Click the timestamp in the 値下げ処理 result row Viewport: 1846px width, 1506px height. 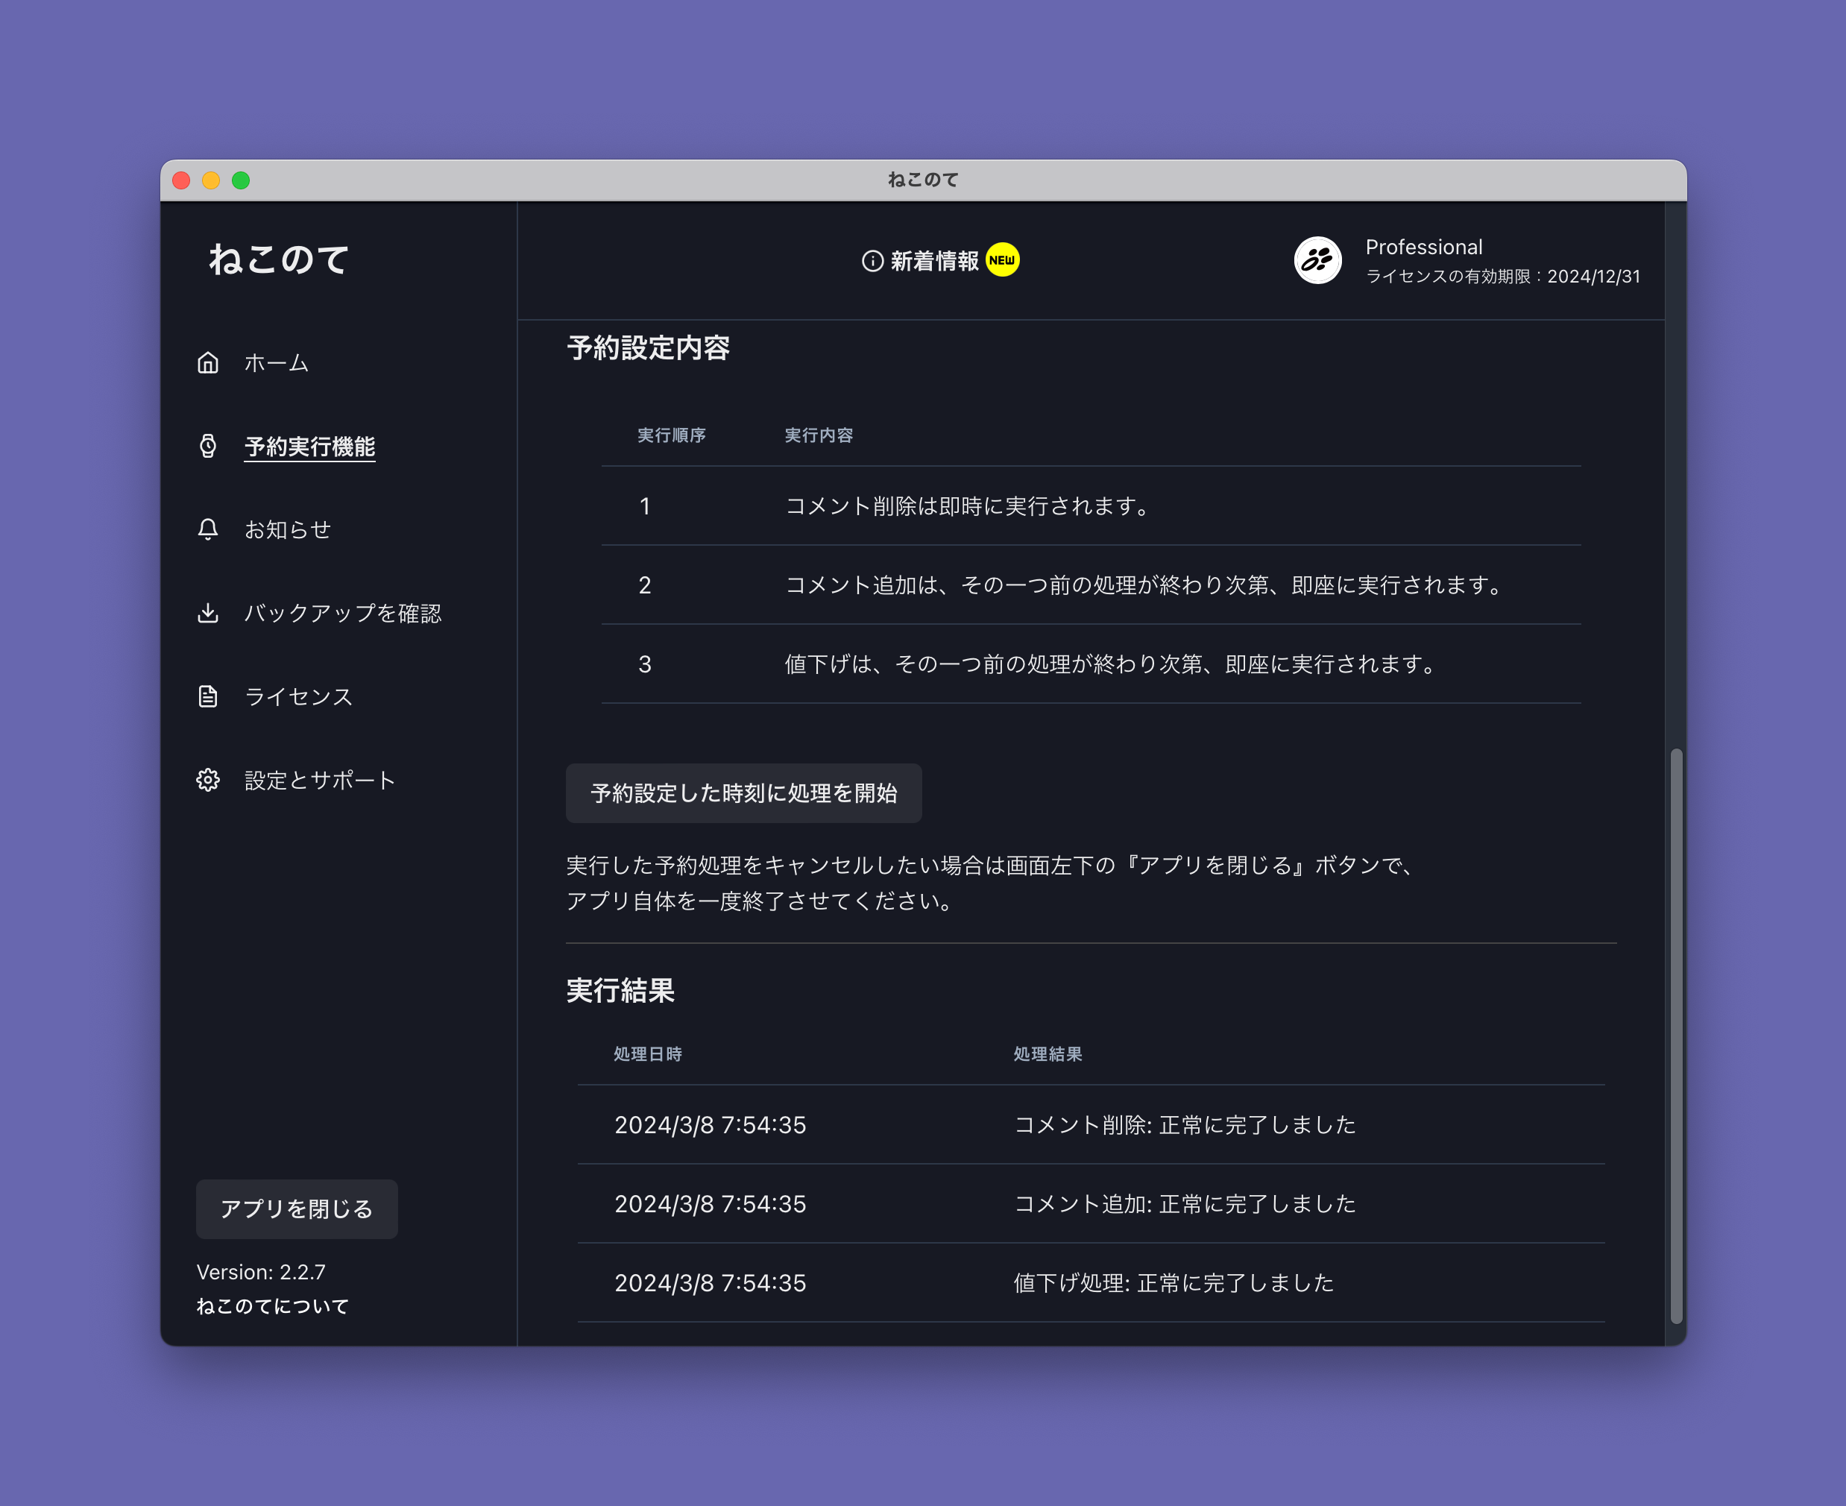(711, 1282)
